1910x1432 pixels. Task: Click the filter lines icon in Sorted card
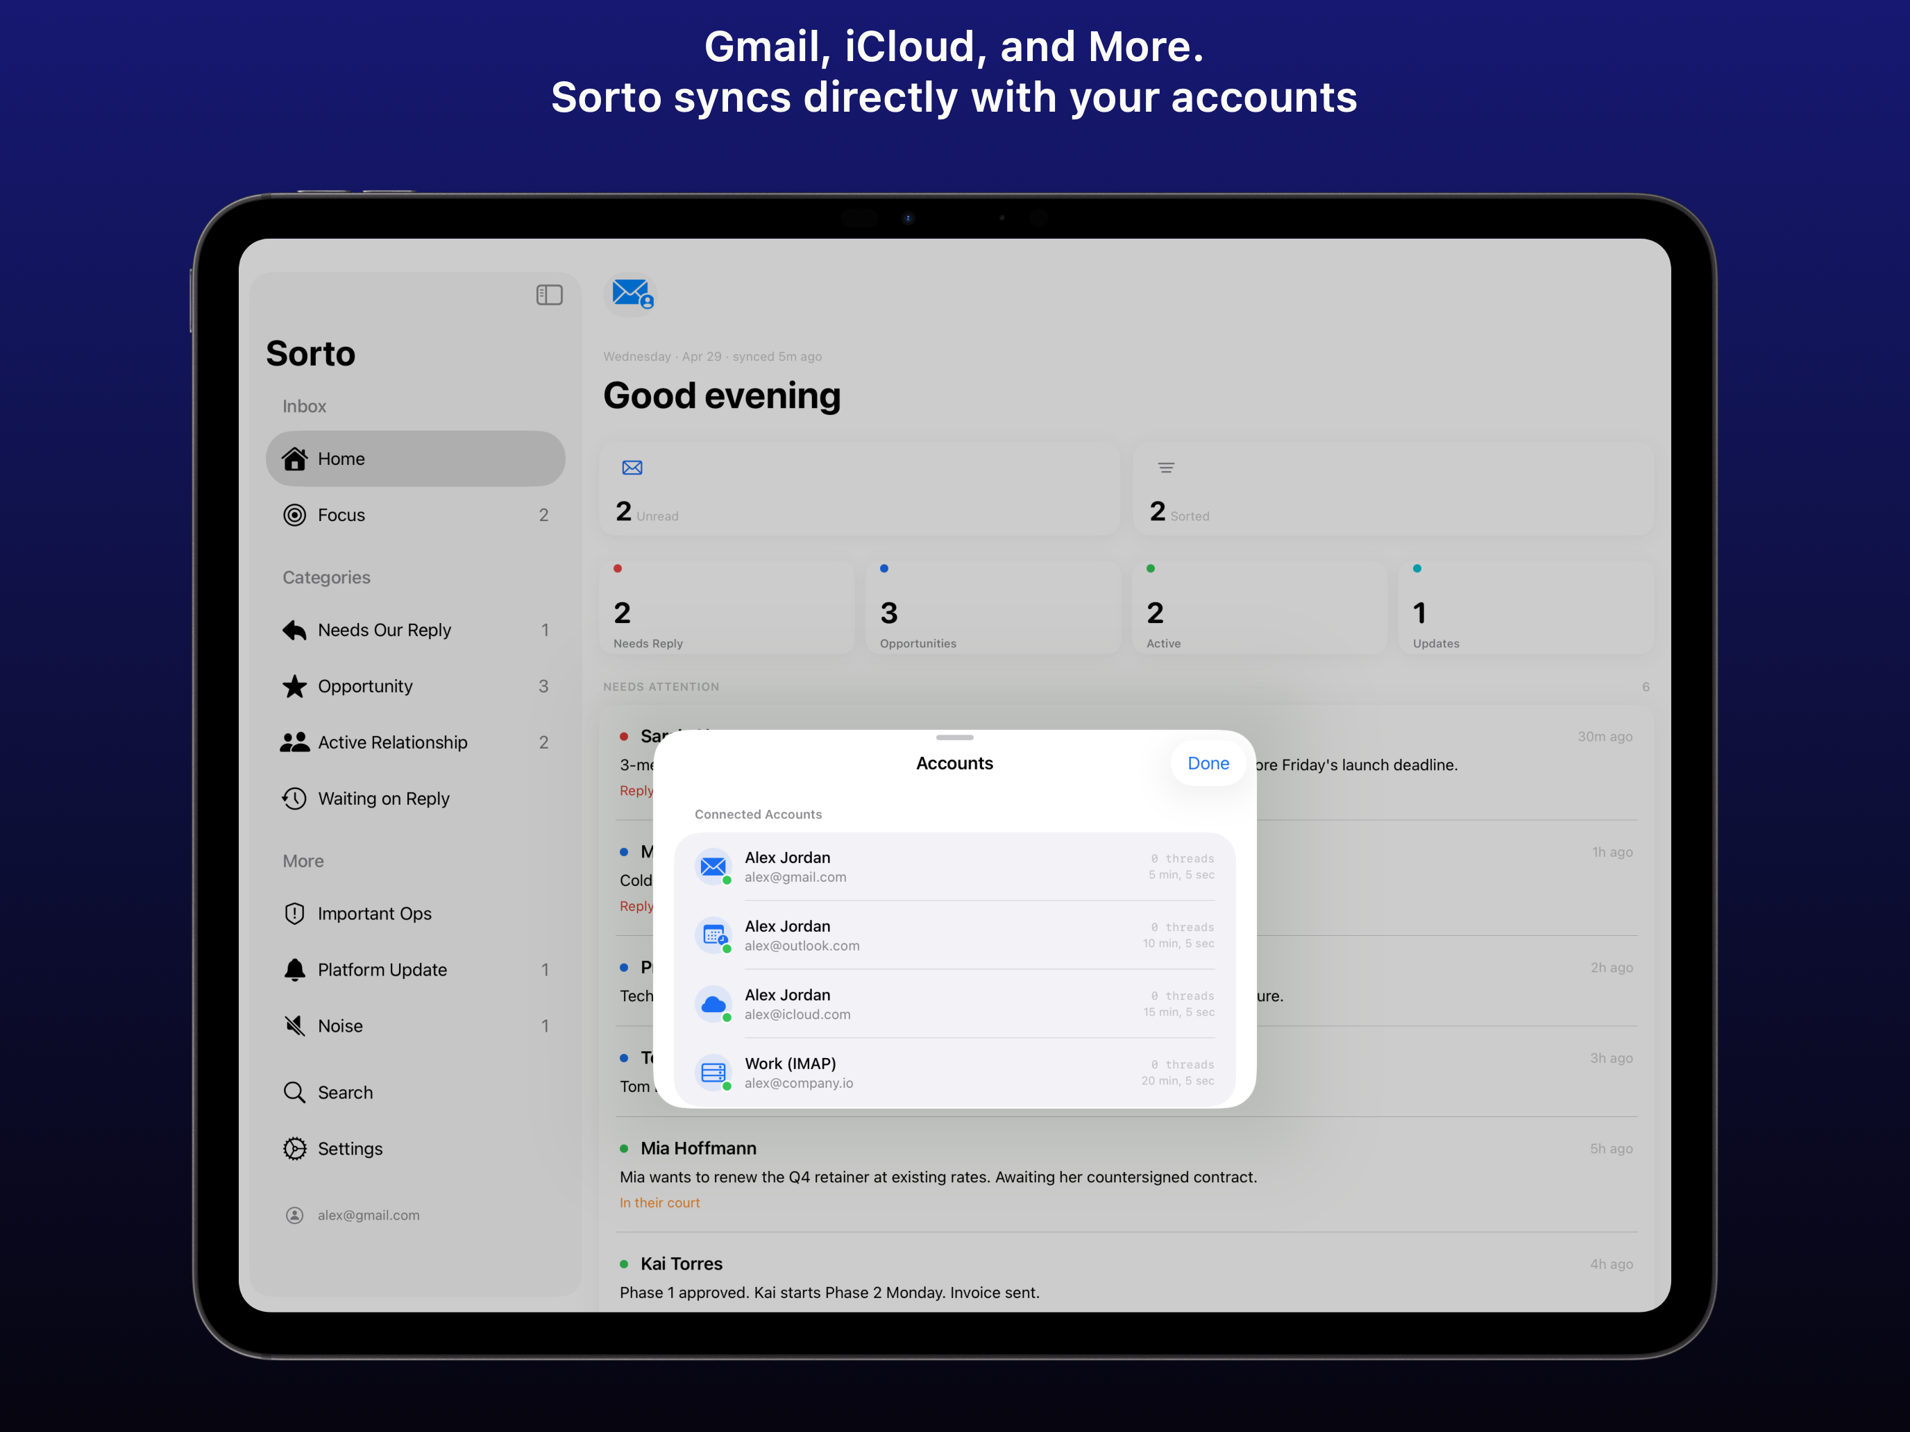[1166, 468]
